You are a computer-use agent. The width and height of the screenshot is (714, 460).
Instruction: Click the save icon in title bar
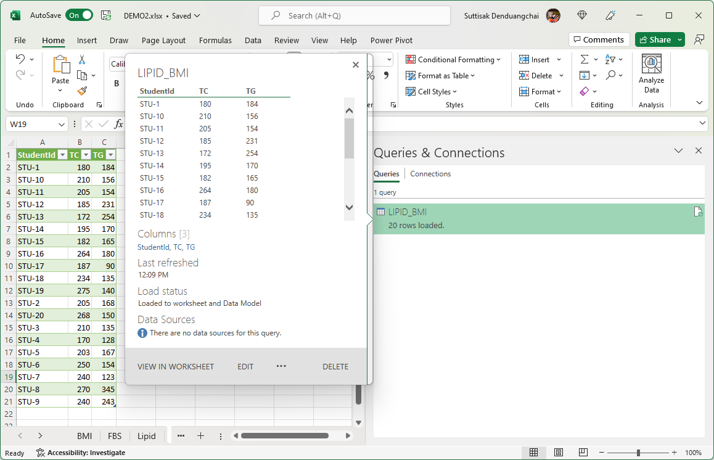pyautogui.click(x=106, y=15)
